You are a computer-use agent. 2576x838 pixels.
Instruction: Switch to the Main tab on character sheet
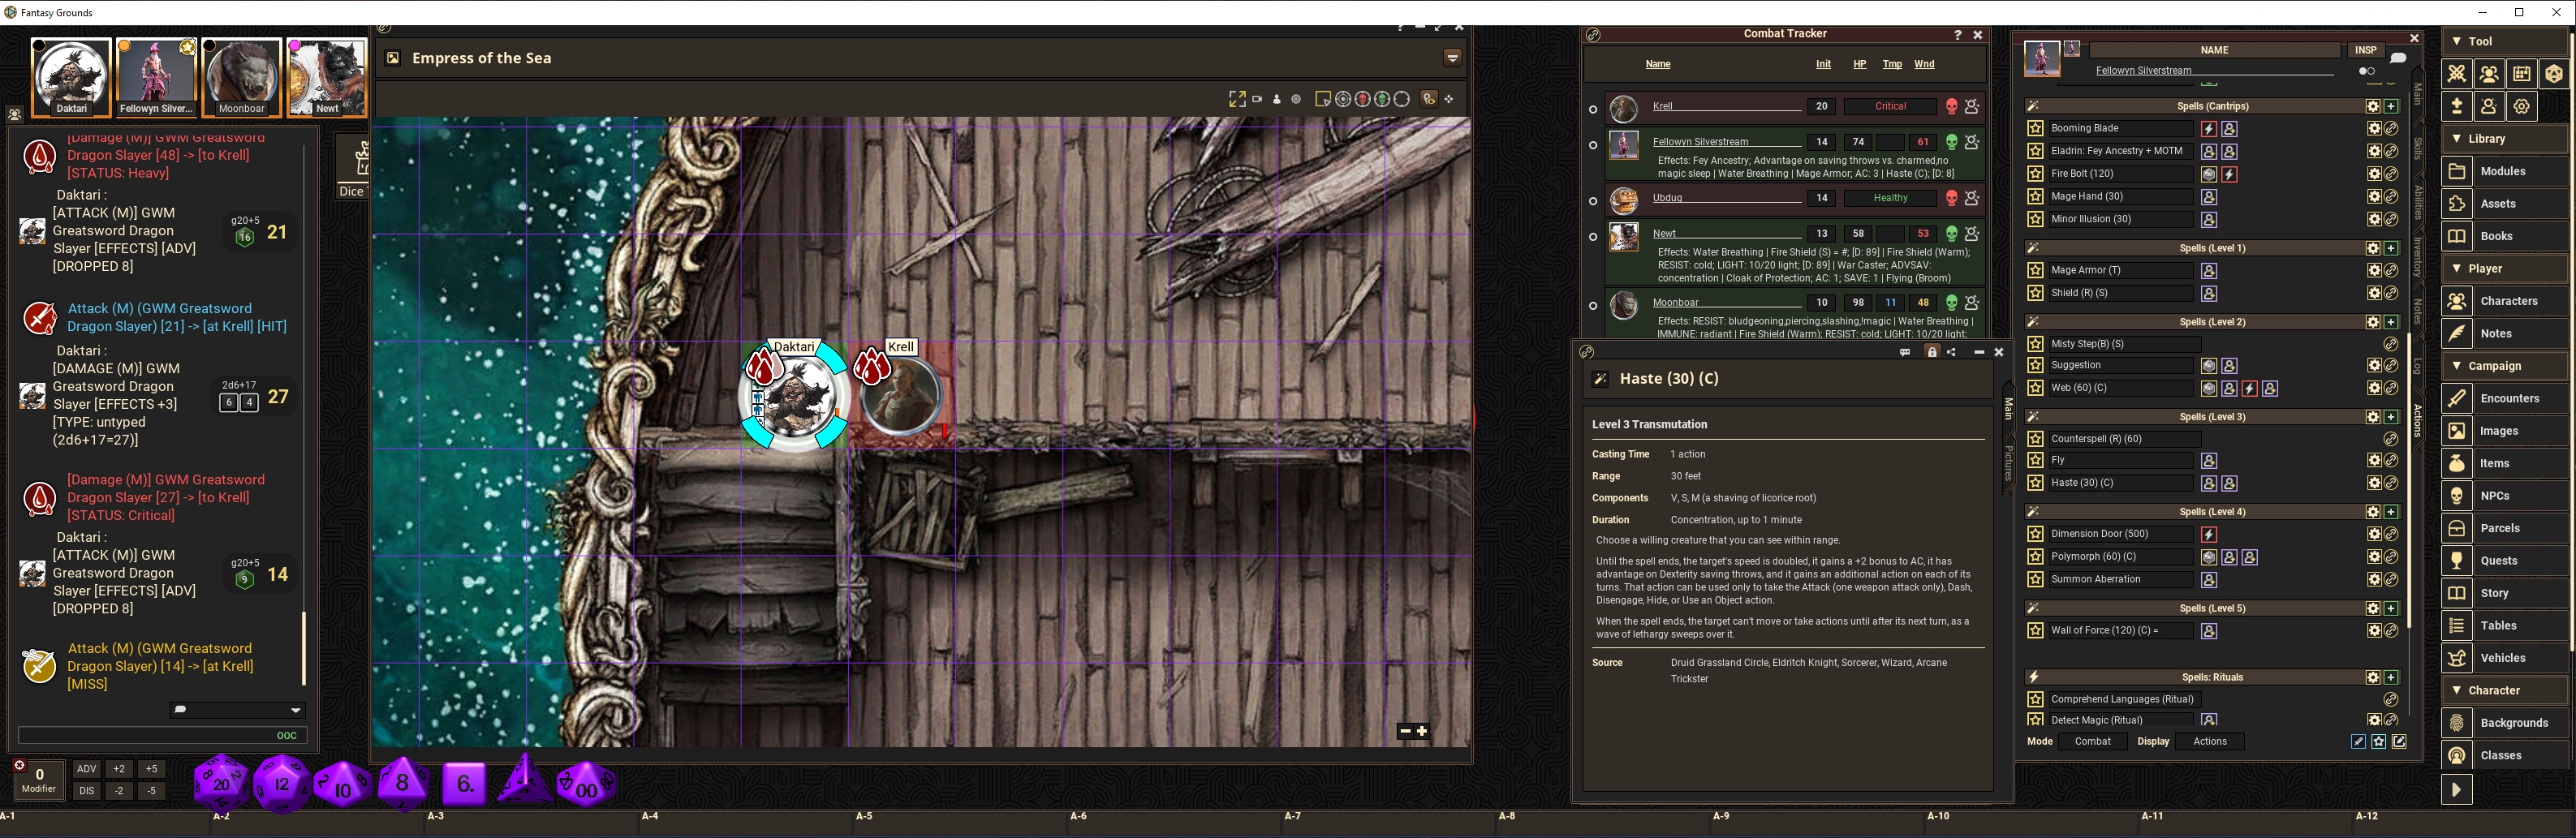[2418, 94]
